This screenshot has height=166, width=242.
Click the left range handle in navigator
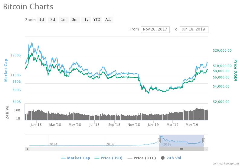click(x=159, y=140)
